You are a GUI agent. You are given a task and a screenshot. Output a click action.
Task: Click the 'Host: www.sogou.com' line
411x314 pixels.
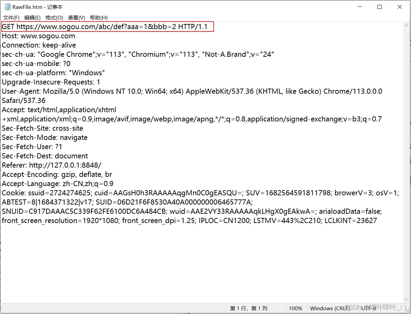[x=38, y=36]
